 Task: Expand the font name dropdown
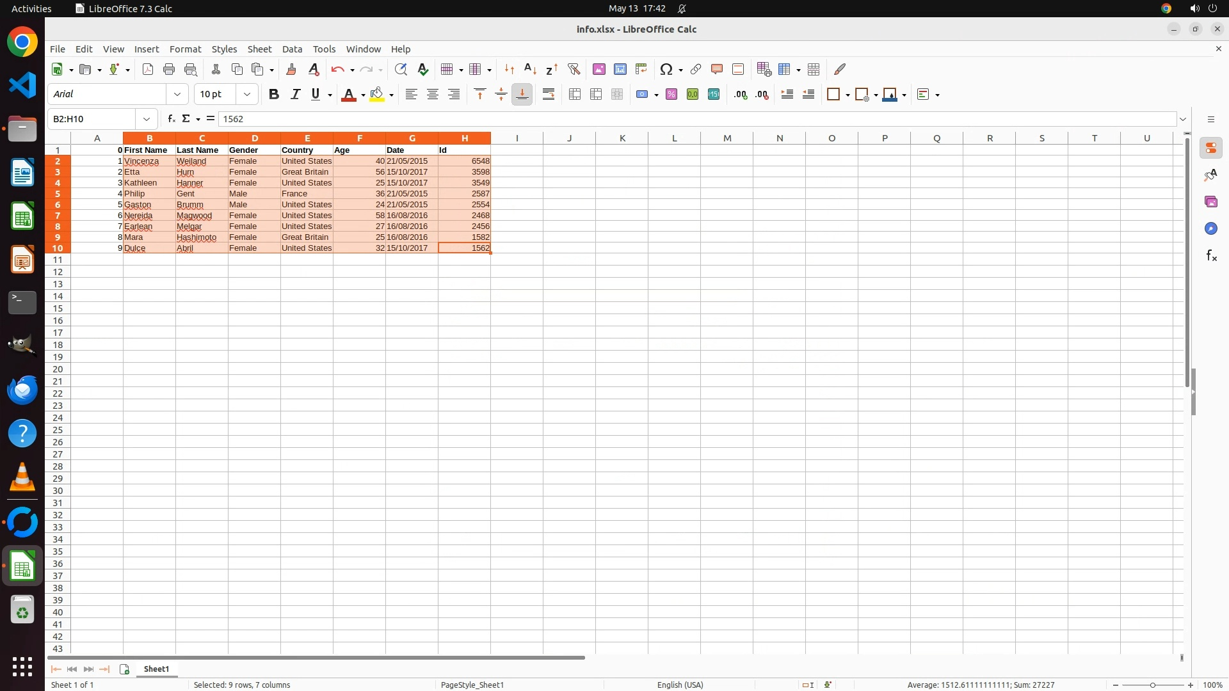pos(177,94)
